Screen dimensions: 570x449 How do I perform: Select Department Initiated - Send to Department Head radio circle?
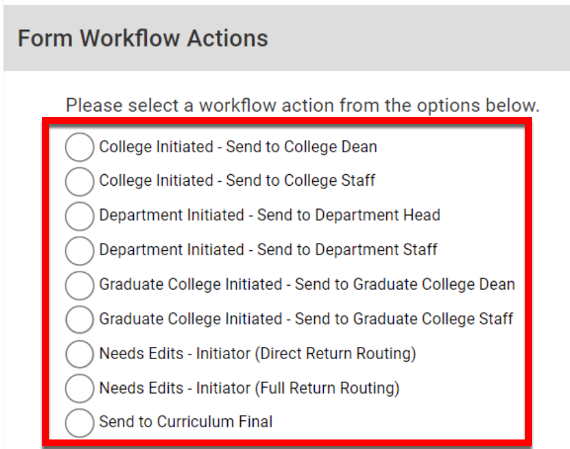79,216
